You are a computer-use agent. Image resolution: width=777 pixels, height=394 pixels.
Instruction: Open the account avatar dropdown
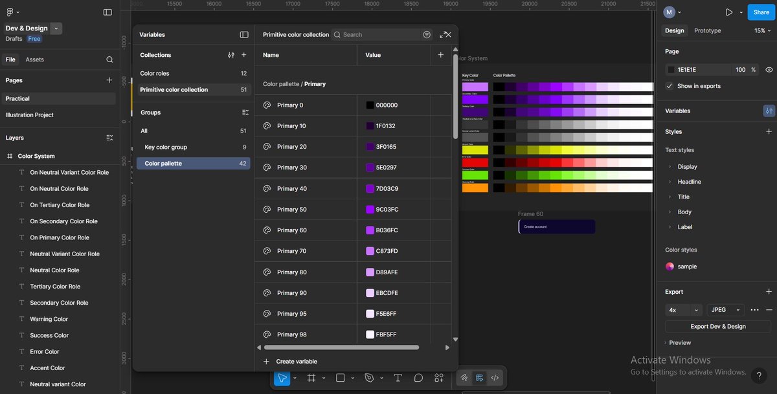(x=672, y=12)
